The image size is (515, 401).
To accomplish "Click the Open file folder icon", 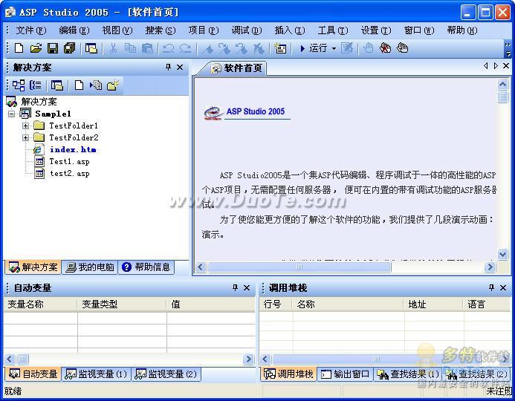I will pyautogui.click(x=36, y=48).
